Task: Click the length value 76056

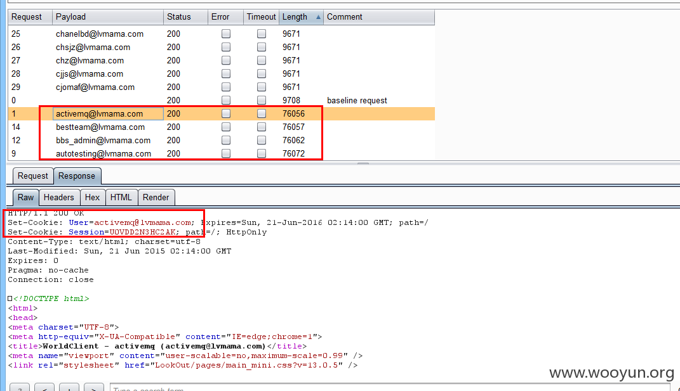Action: pos(293,113)
